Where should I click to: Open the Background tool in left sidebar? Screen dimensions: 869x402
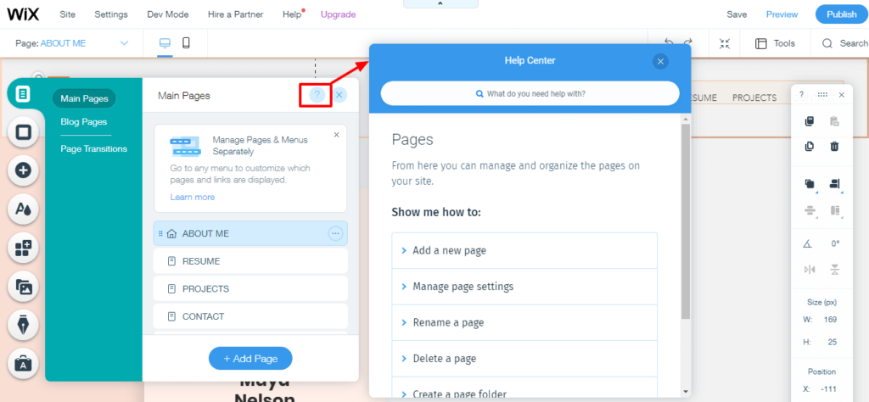(23, 131)
